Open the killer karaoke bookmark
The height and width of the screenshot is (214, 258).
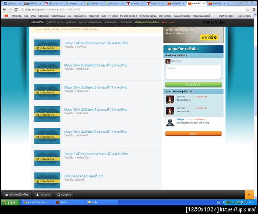click(165, 16)
